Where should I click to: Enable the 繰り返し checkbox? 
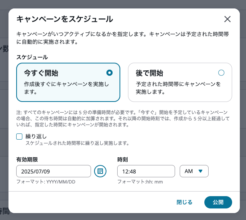tap(19, 137)
